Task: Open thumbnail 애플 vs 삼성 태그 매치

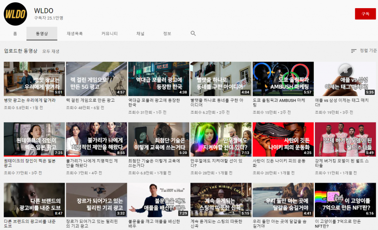Action: (x=346, y=79)
